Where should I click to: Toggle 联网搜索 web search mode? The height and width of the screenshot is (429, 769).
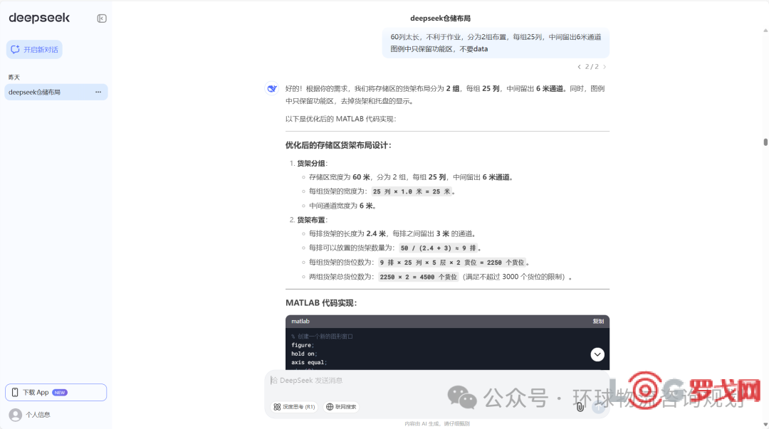point(341,407)
